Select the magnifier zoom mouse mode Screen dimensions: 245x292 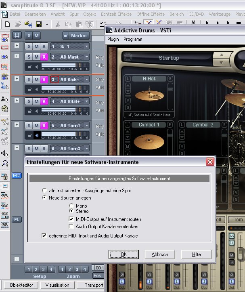5,163
